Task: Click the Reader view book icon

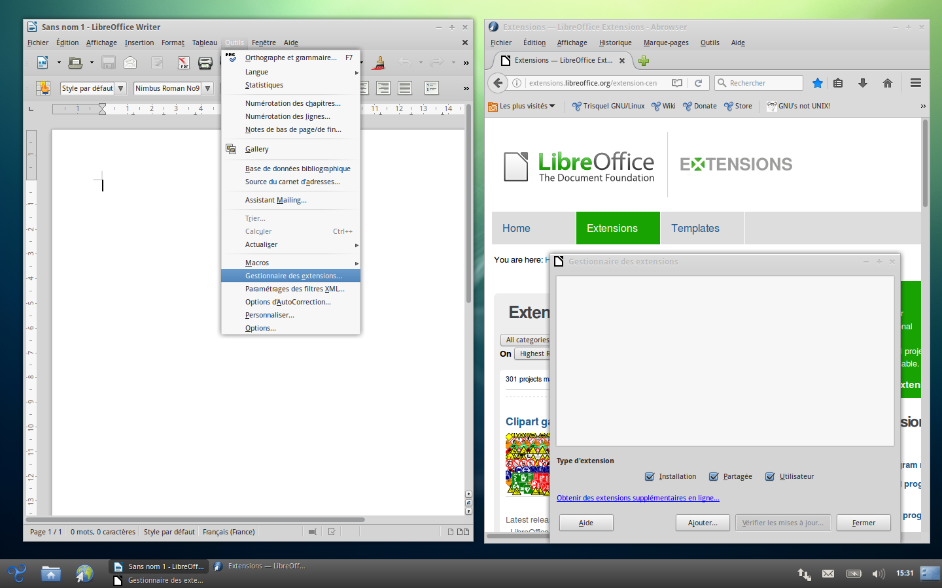Action: coord(677,83)
